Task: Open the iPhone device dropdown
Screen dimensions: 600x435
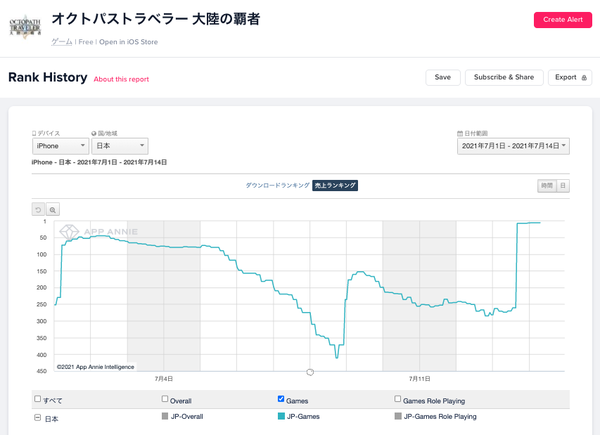Action: point(60,146)
